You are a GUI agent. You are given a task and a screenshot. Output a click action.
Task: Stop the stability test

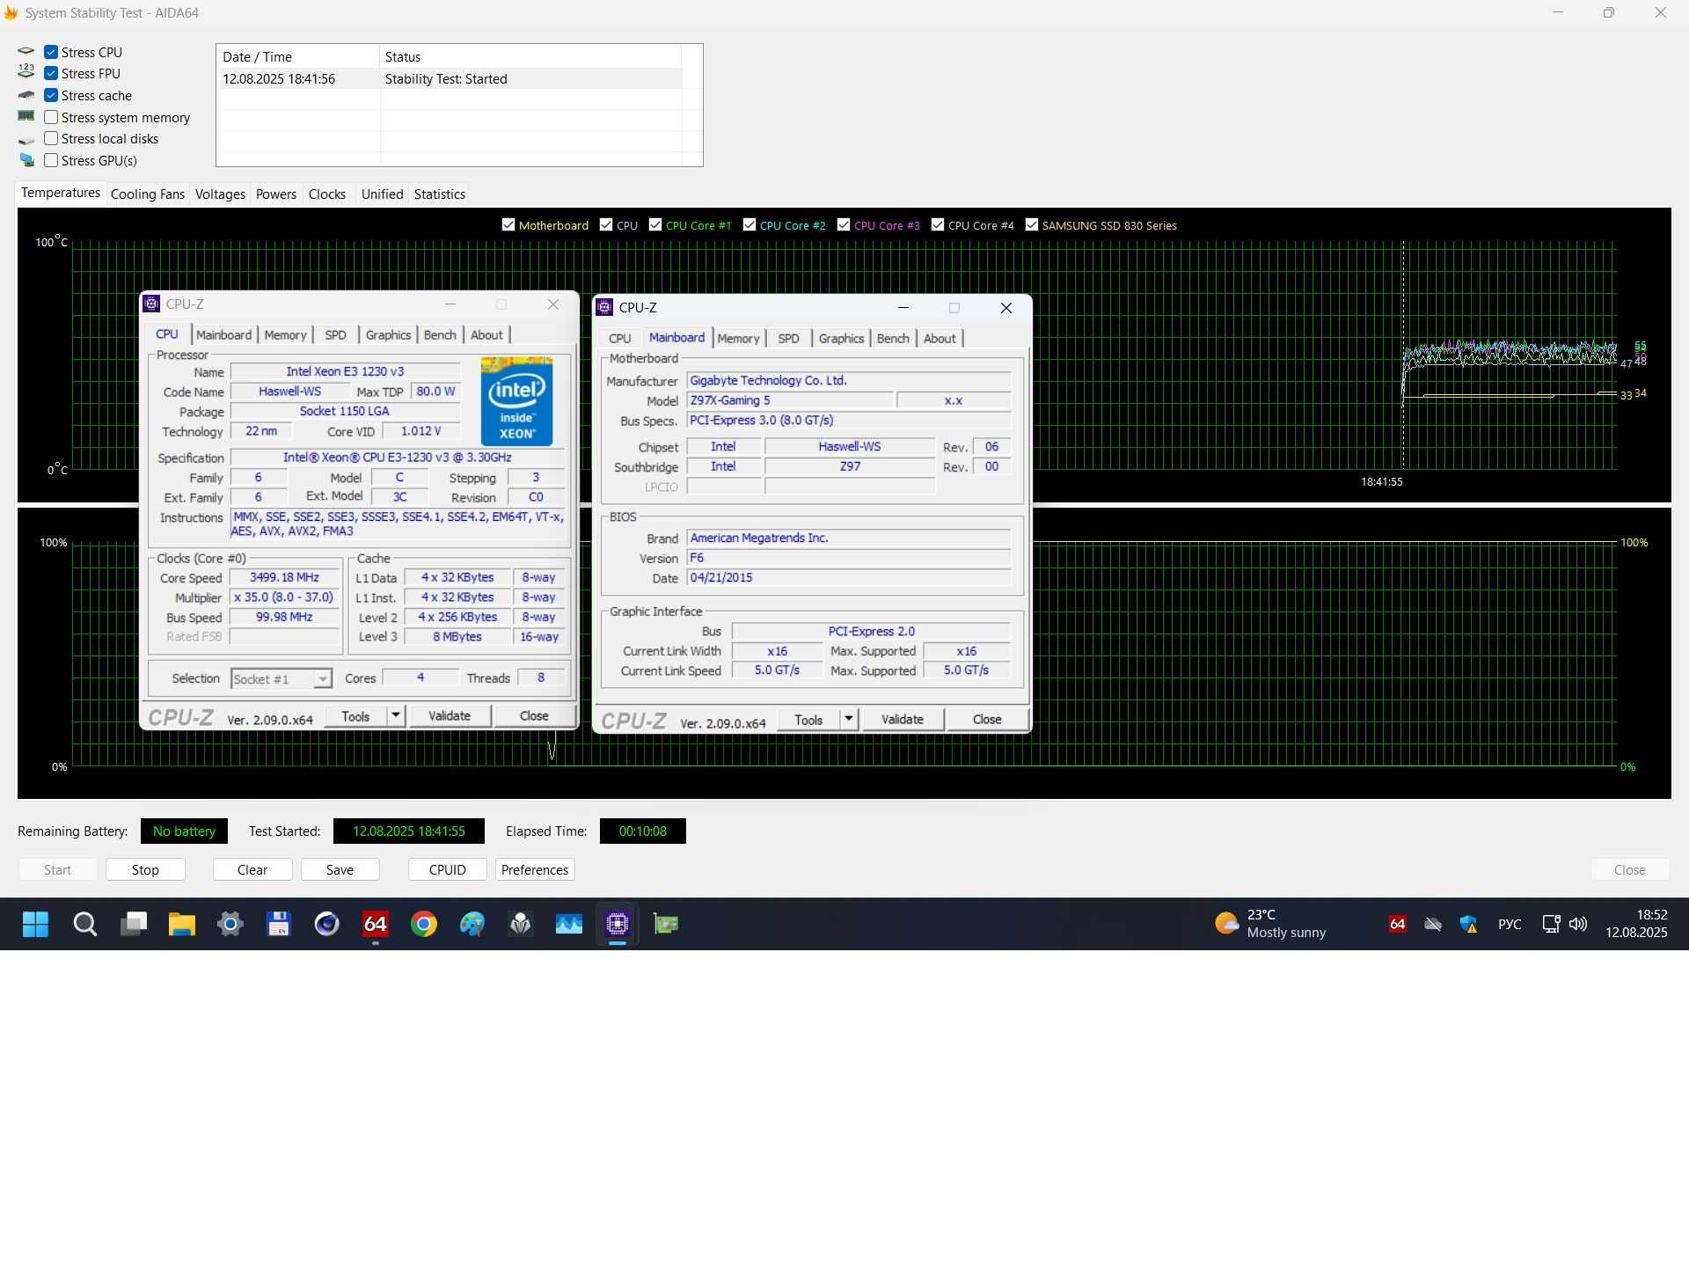pyautogui.click(x=145, y=869)
